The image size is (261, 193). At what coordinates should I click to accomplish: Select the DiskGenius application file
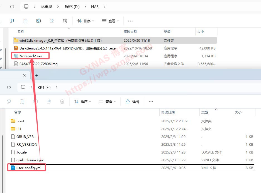click(x=67, y=48)
